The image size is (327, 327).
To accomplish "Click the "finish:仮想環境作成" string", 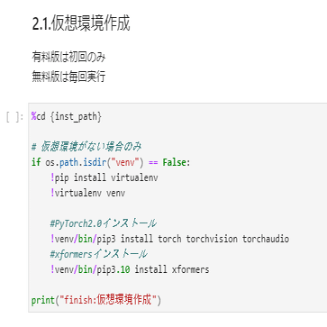I will tap(108, 300).
